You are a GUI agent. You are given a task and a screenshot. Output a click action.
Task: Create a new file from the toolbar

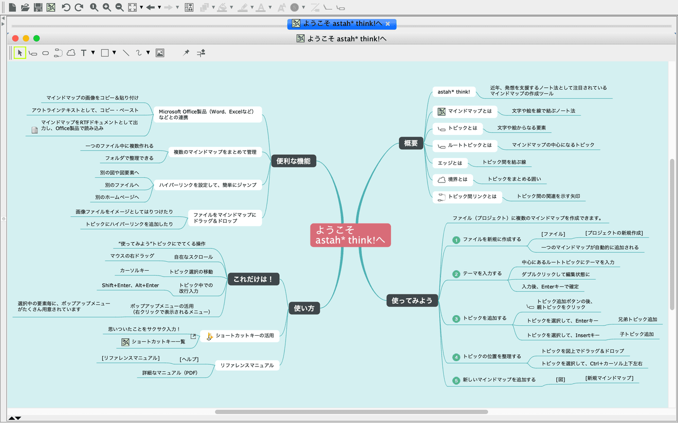click(x=12, y=7)
